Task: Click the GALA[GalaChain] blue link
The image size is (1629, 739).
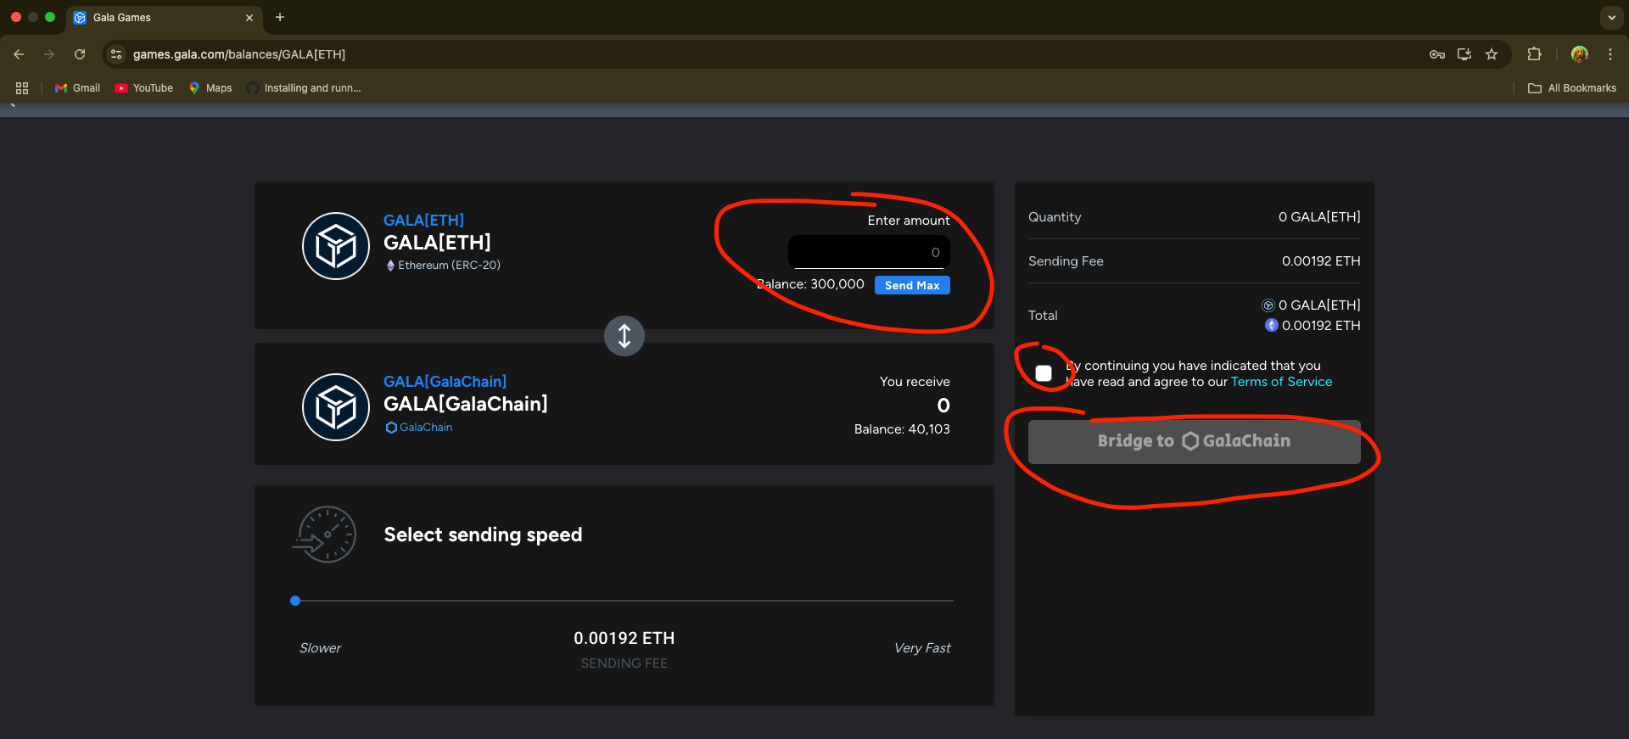Action: point(445,382)
